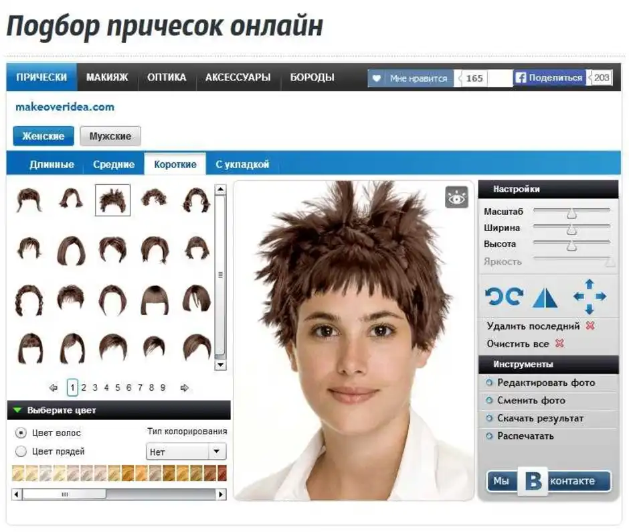Screen dimensions: 629x532
Task: Switch to the Длинные hair length tab
Action: pos(52,164)
